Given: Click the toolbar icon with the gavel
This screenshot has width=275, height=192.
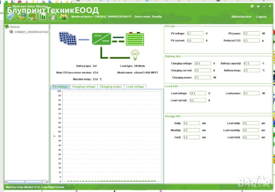Looking at the screenshot, I should (32, 16).
